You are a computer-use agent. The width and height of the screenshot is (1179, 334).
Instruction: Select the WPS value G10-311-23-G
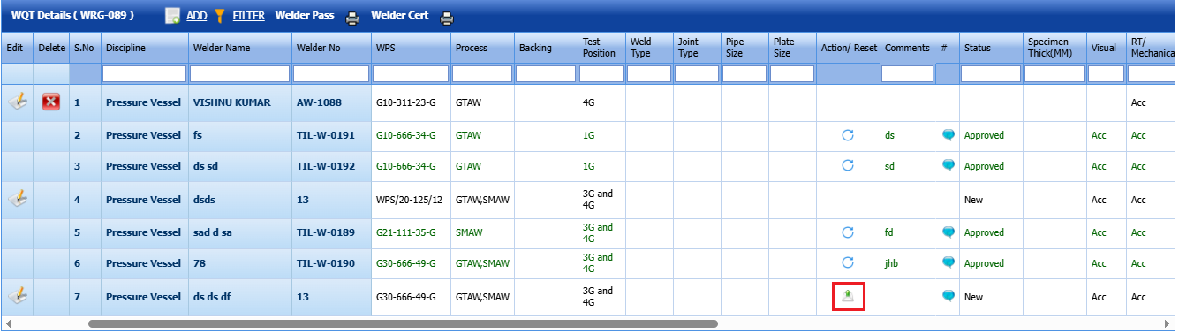405,102
